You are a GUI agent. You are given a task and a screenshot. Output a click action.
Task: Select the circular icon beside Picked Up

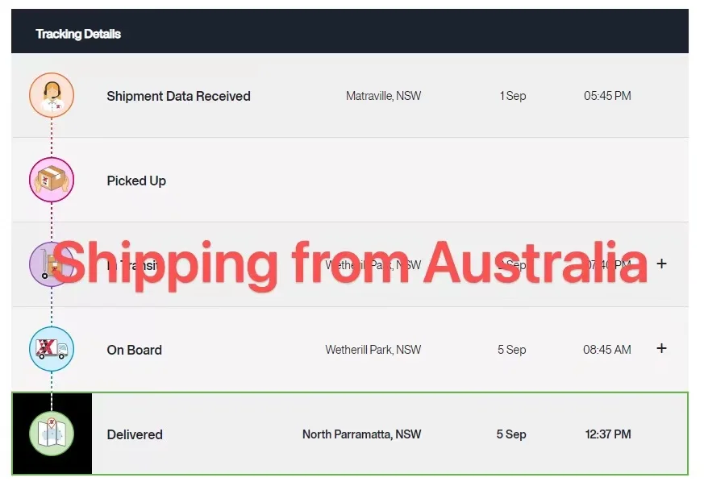pyautogui.click(x=52, y=180)
